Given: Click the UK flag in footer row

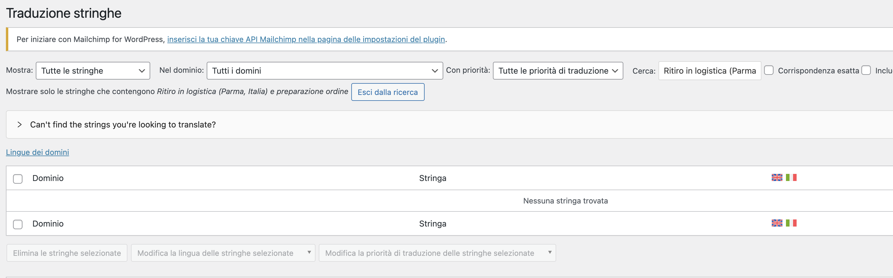Looking at the screenshot, I should (776, 223).
